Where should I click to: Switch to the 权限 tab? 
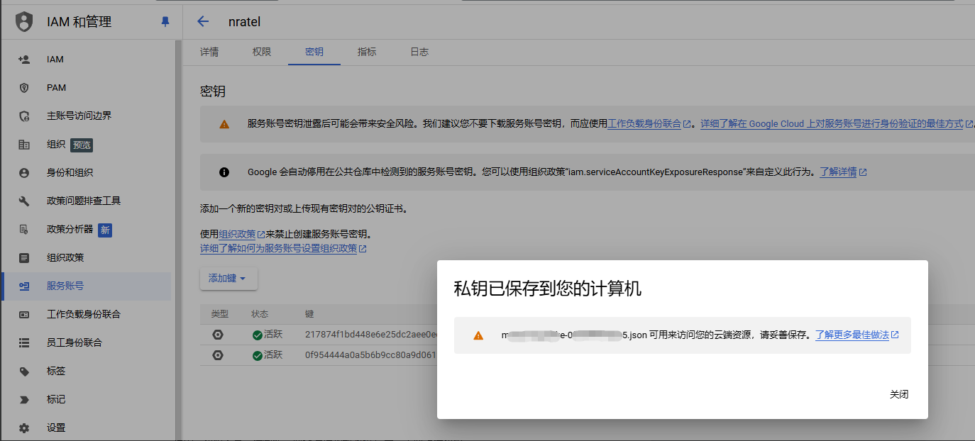pos(262,52)
